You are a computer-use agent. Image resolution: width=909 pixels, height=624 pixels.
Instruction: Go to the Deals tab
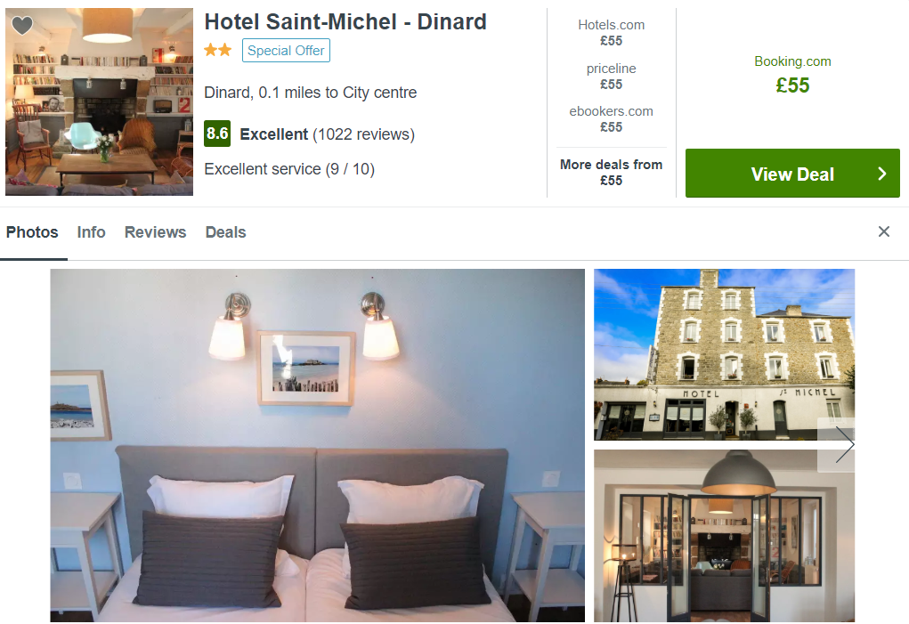point(225,232)
